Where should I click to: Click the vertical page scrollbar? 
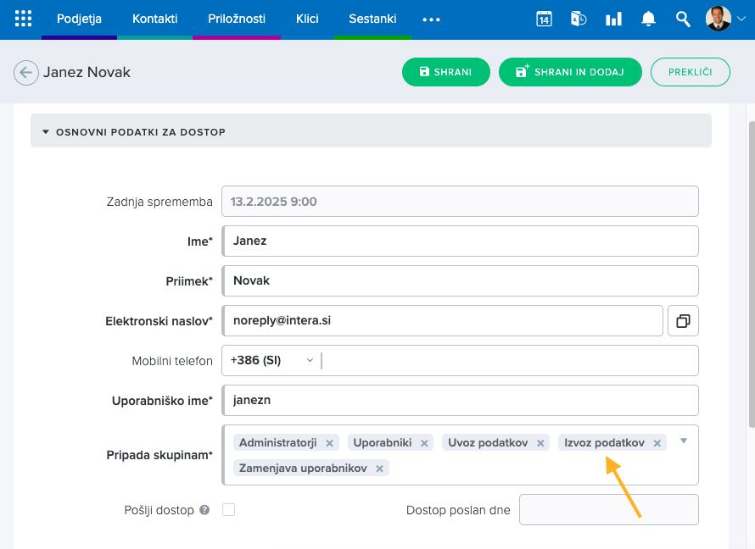pyautogui.click(x=750, y=271)
